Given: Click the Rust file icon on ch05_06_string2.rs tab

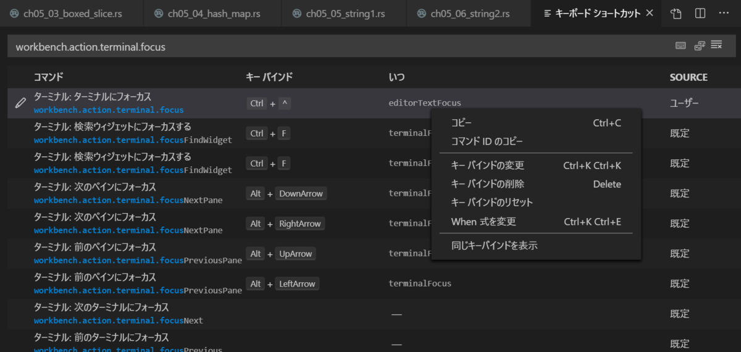Looking at the screenshot, I should pos(421,14).
